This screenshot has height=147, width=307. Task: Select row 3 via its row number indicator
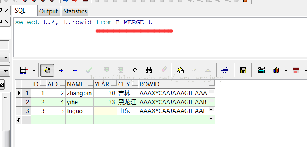pyautogui.click(x=26, y=111)
